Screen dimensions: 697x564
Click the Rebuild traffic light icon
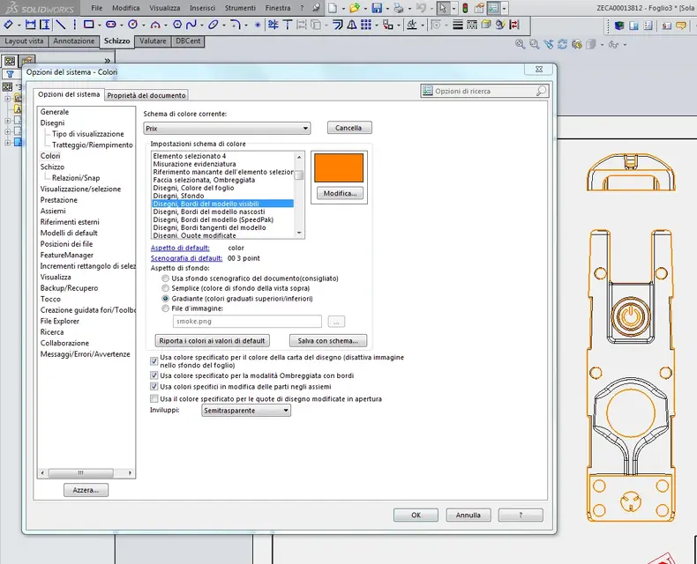tap(465, 8)
